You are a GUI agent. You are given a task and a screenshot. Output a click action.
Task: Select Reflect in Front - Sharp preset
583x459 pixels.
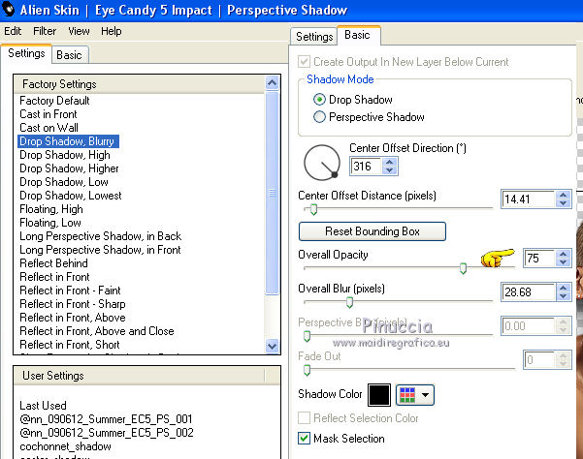click(73, 304)
